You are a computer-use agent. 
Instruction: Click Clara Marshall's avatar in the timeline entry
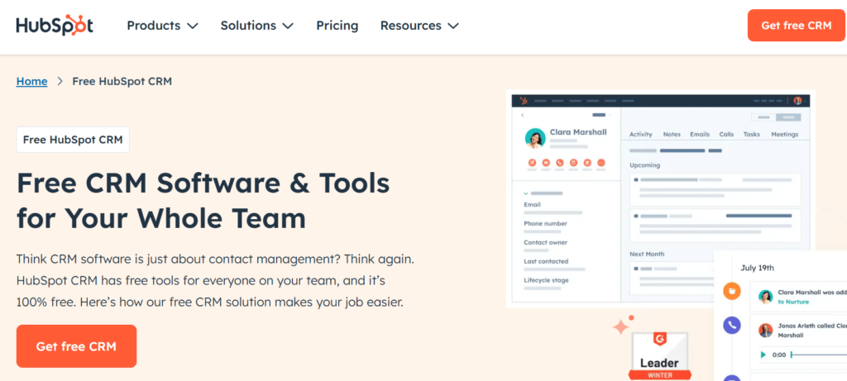765,297
